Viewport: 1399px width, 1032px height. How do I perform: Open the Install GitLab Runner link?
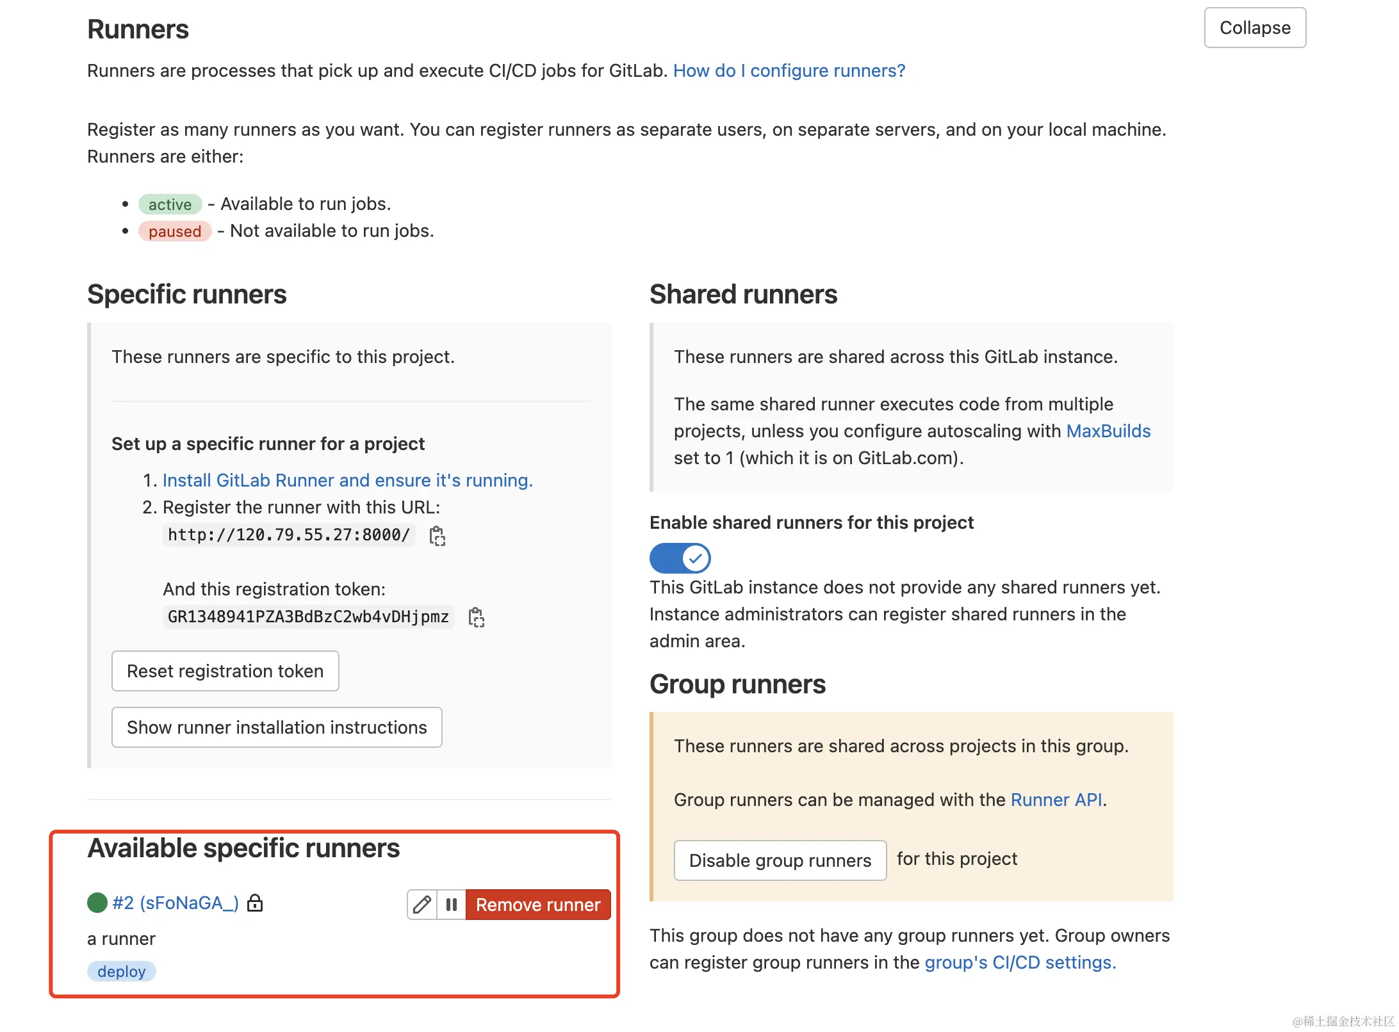pos(347,480)
